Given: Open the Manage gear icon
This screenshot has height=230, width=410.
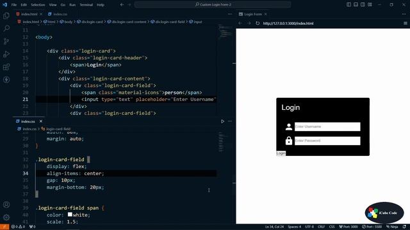Looking at the screenshot, I should tap(6, 217).
